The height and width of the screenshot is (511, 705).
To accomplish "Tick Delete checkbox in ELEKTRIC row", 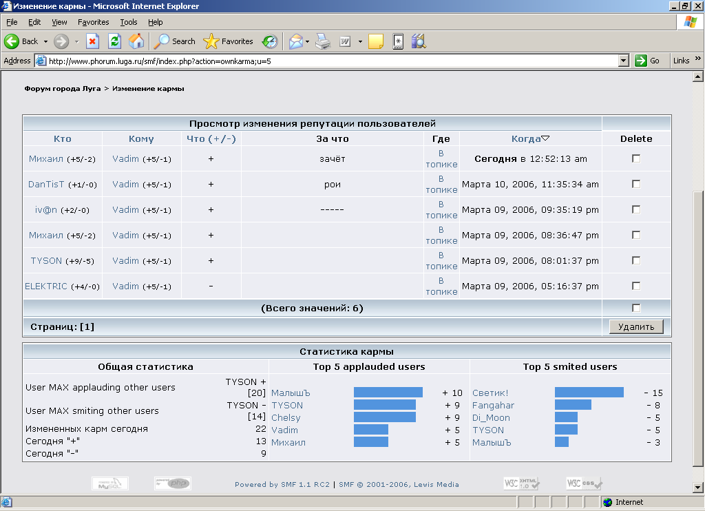I will coord(636,286).
